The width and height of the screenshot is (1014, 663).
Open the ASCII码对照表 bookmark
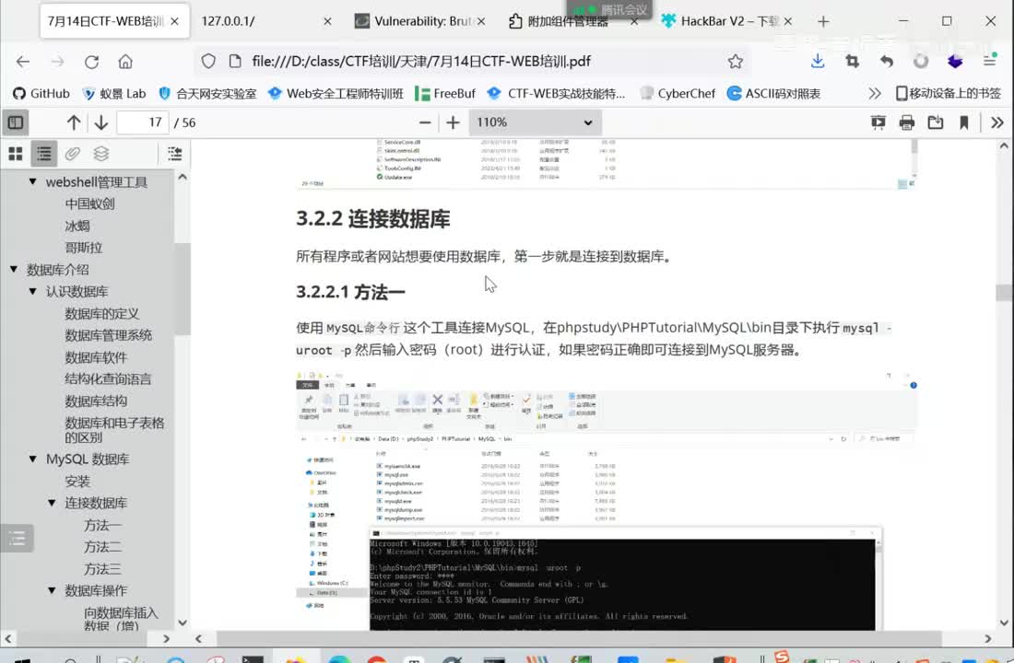(x=773, y=94)
